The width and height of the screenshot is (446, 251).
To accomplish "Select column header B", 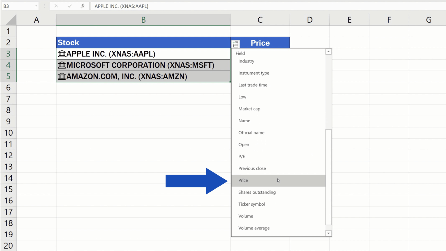I will (x=143, y=19).
